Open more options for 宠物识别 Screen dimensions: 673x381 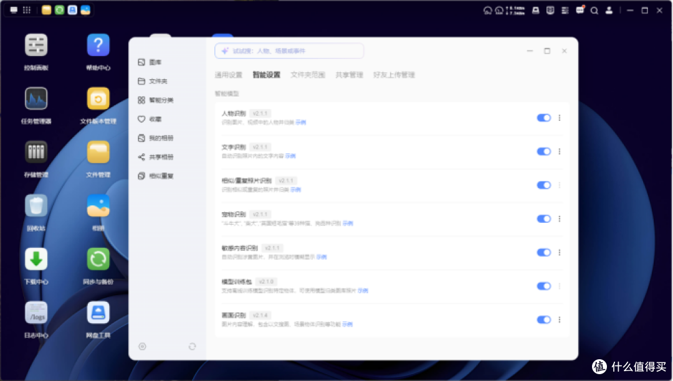click(x=560, y=219)
